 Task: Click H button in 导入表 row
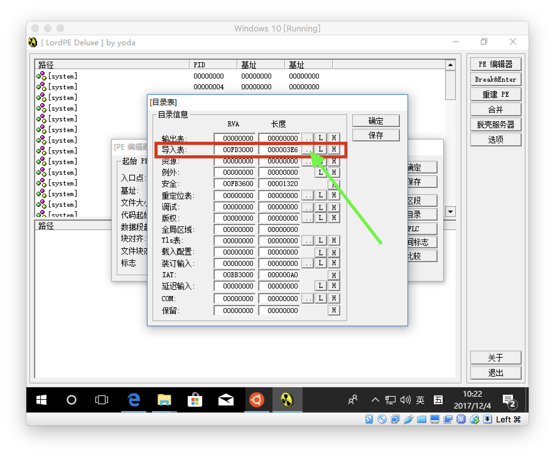(x=334, y=149)
